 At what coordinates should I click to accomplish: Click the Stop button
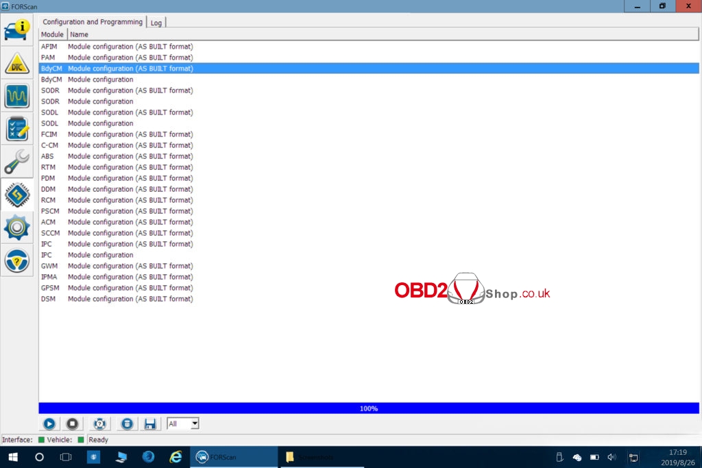pos(73,424)
